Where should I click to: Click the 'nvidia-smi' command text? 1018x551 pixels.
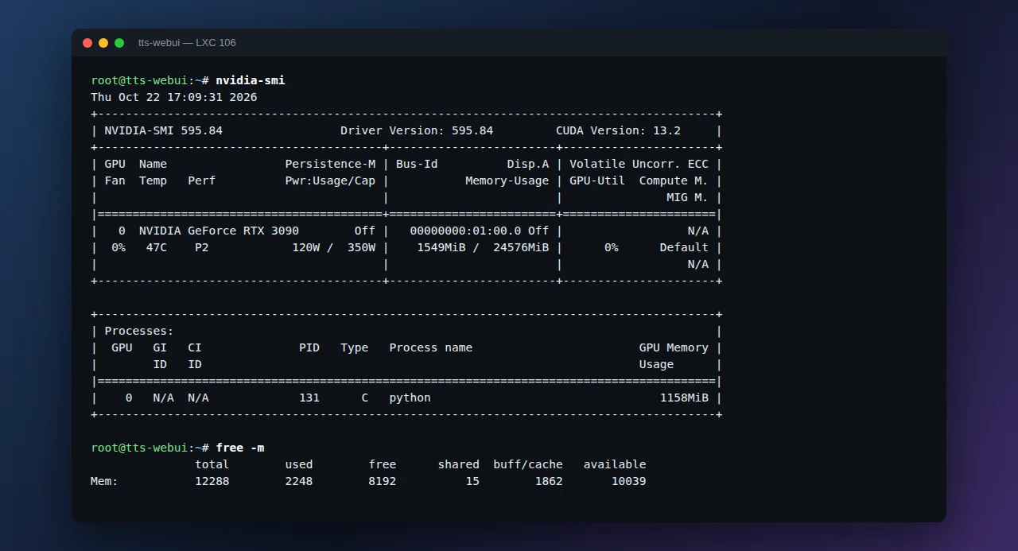(x=251, y=80)
